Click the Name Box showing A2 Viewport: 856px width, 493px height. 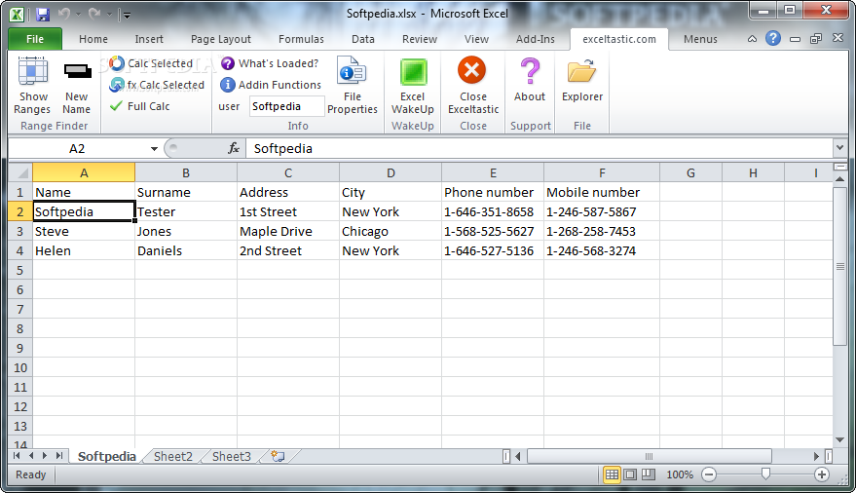pyautogui.click(x=77, y=148)
